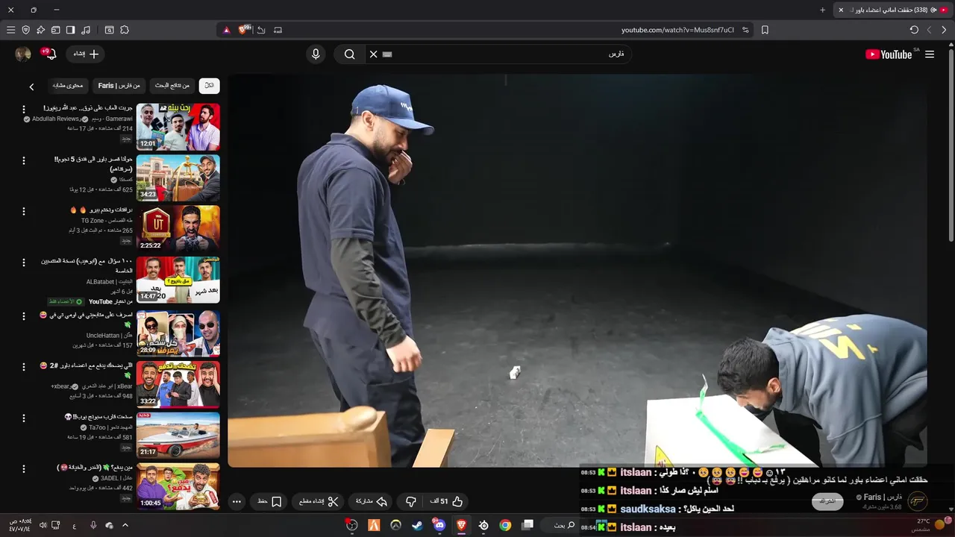Open more actions ellipsis below the video
955x537 pixels.
pos(237,501)
